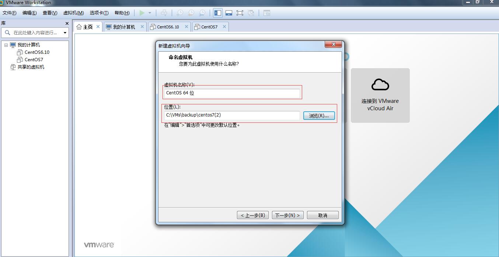Click the 下一步(N) next button

point(287,215)
